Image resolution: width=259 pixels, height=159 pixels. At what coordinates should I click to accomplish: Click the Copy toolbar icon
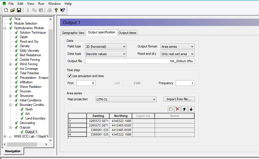tap(34, 10)
